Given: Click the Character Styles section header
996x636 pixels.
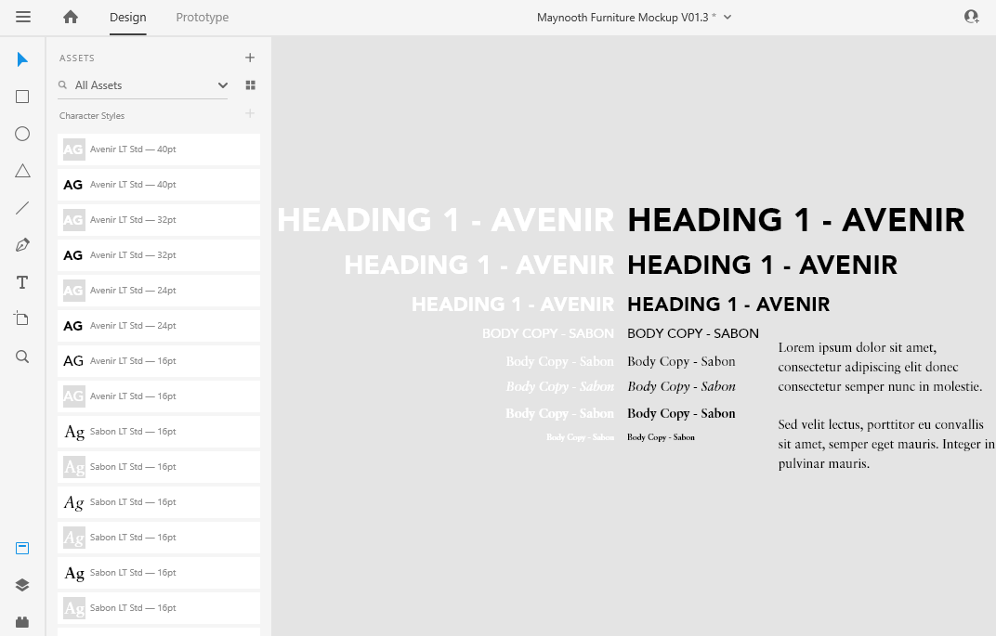Looking at the screenshot, I should click(92, 115).
